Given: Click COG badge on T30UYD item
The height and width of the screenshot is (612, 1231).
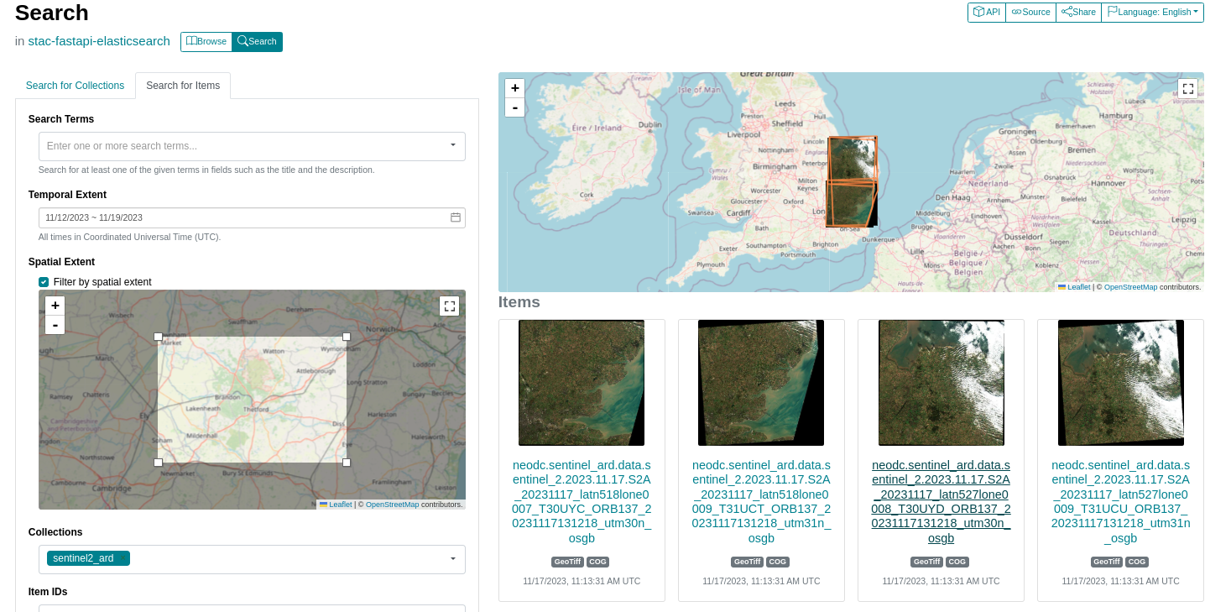Looking at the screenshot, I should [957, 562].
